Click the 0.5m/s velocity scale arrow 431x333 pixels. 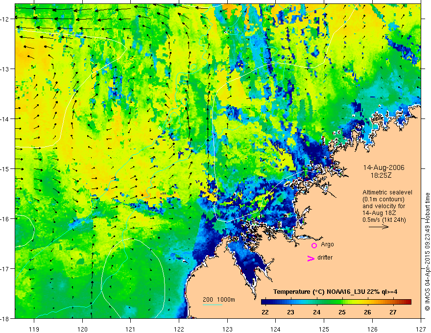coord(379,227)
